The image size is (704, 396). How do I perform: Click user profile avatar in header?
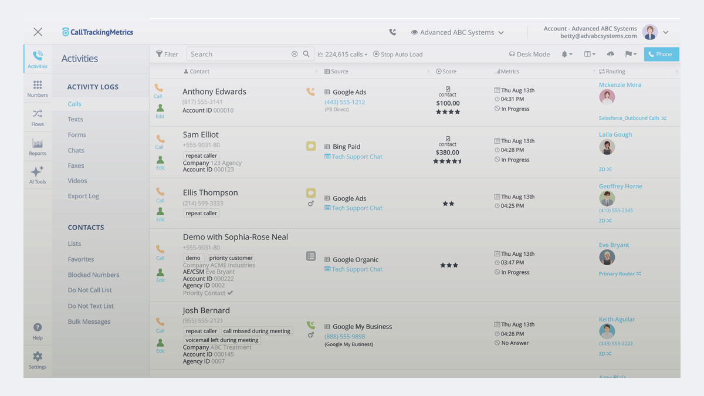[x=649, y=32]
